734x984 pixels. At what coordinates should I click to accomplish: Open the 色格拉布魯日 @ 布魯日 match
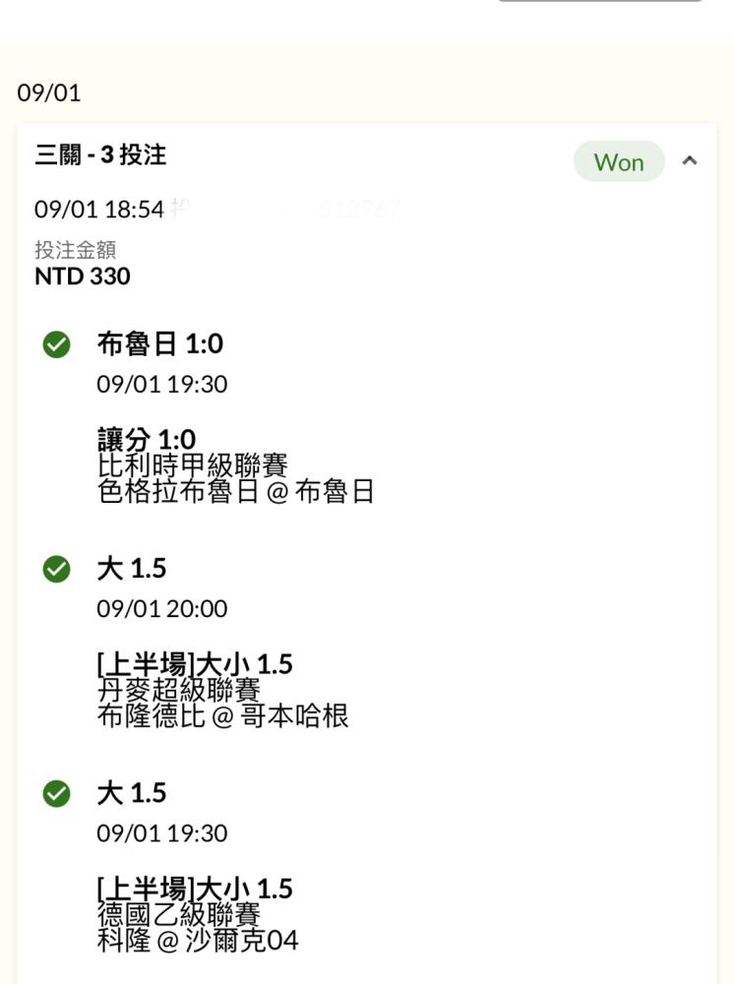point(236,491)
